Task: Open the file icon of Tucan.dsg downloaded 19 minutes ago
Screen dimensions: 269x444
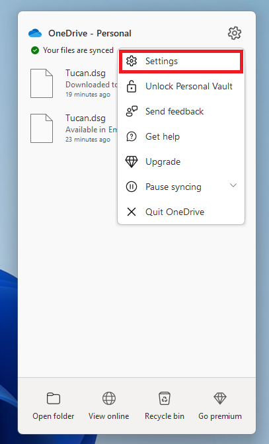Action: tap(42, 83)
